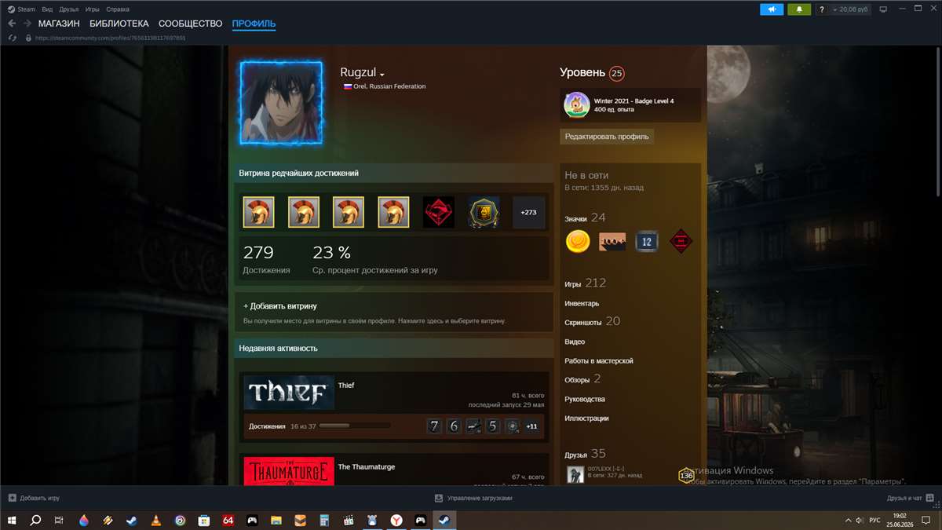Open the Справка menu
942x530 pixels.
tap(117, 9)
